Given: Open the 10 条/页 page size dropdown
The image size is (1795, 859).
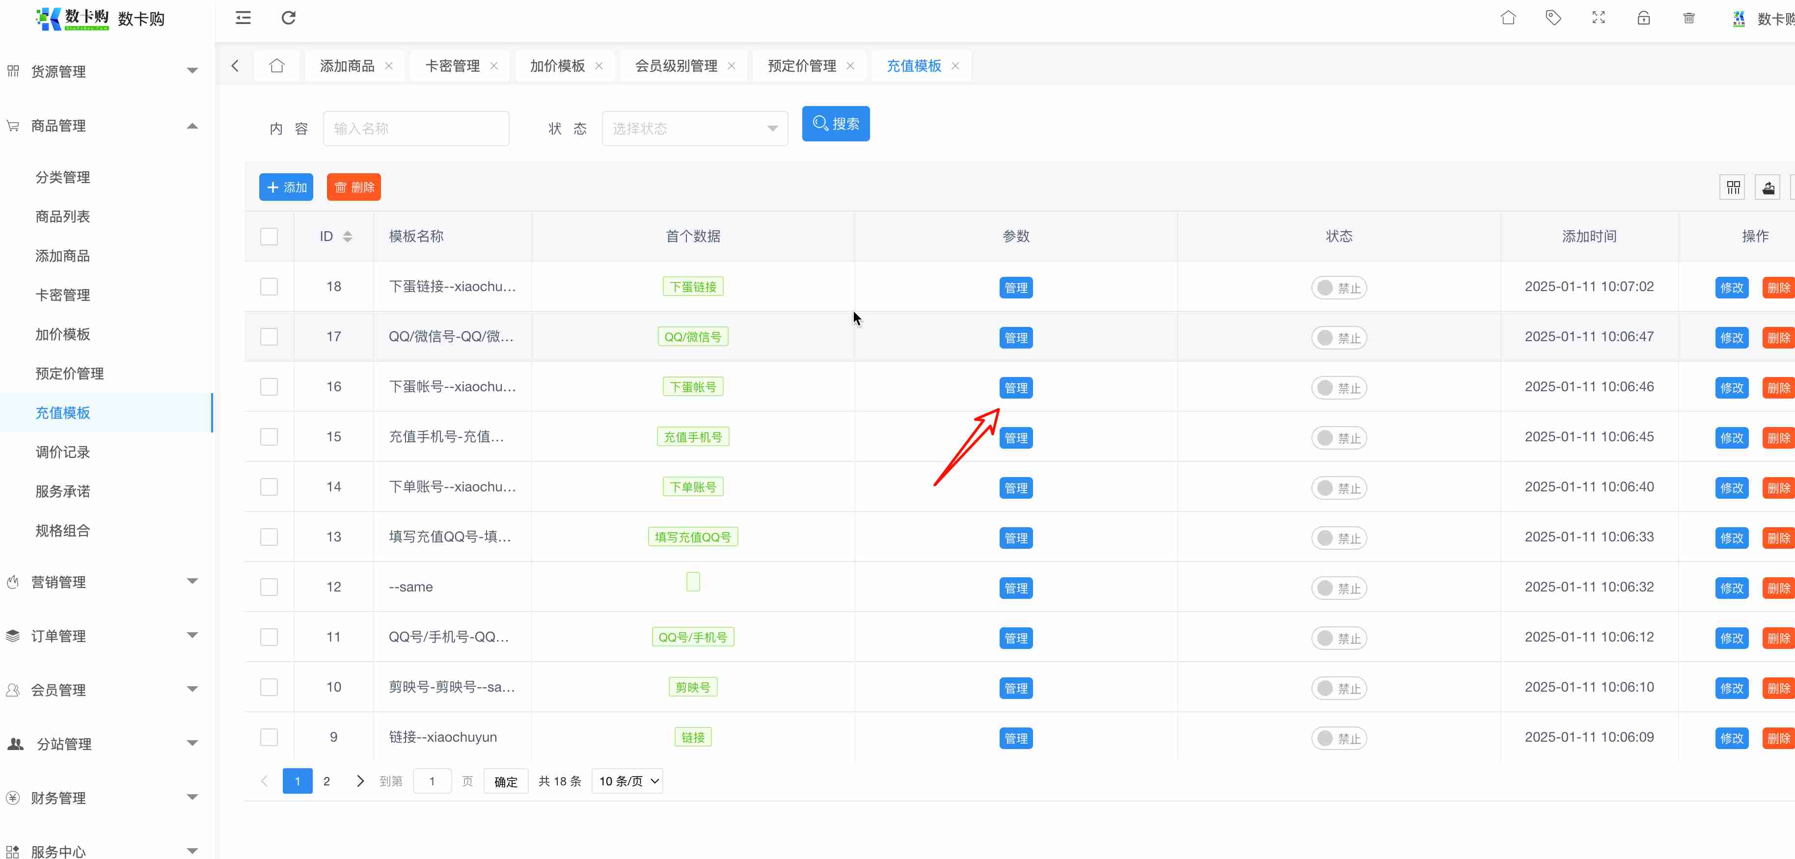Looking at the screenshot, I should (627, 781).
